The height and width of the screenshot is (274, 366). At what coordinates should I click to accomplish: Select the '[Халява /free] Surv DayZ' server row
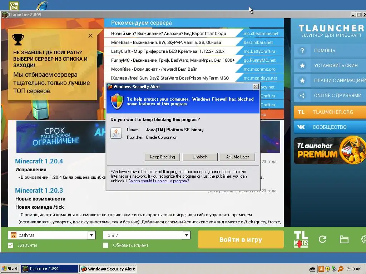tap(194, 78)
